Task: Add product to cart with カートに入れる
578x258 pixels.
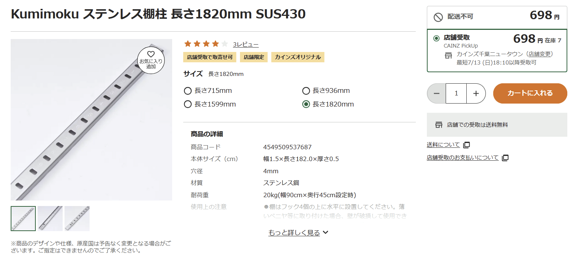Action: (530, 93)
